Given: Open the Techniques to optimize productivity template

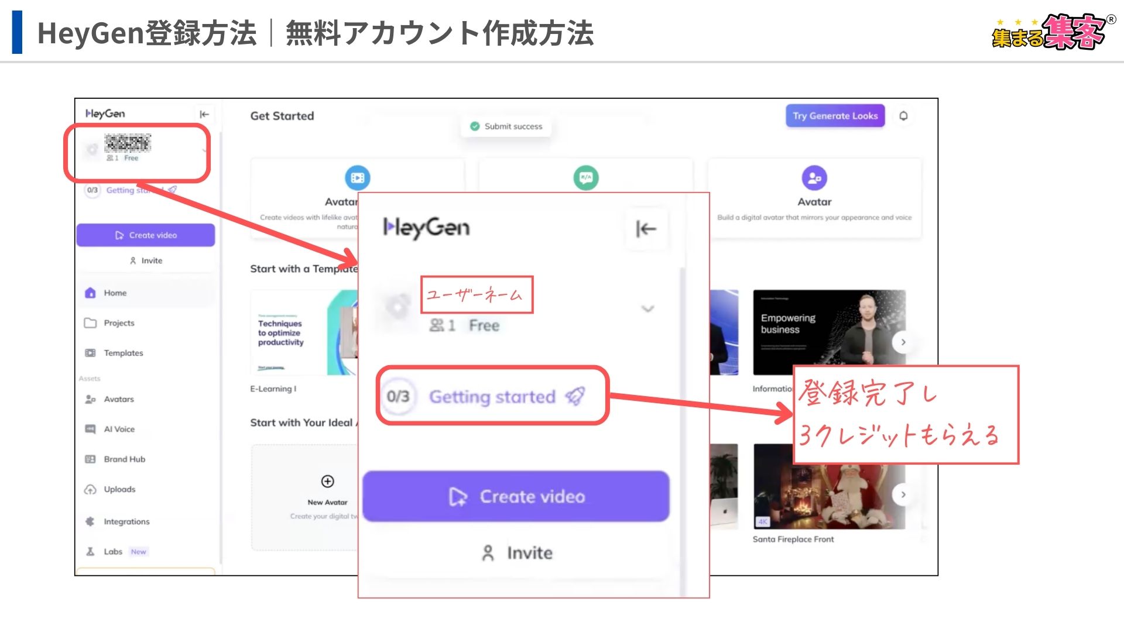Looking at the screenshot, I should 304,332.
